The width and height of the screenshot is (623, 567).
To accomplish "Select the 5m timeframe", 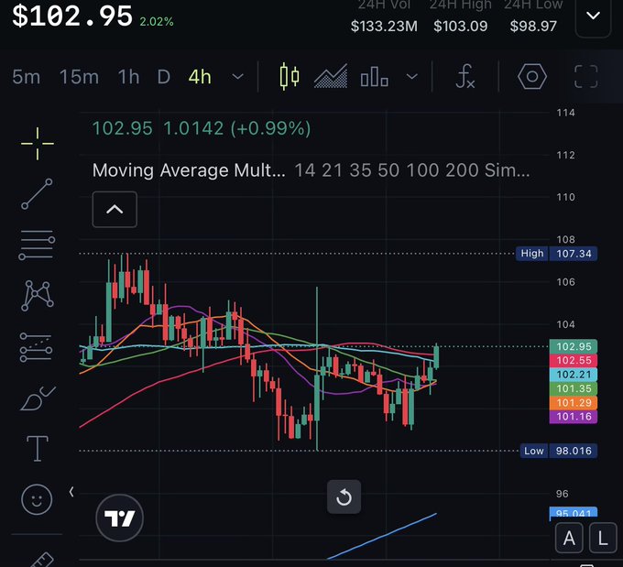I will click(27, 77).
